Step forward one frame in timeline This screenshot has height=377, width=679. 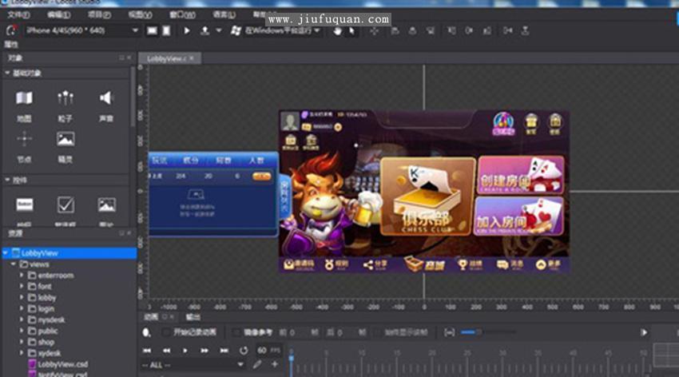(204, 350)
